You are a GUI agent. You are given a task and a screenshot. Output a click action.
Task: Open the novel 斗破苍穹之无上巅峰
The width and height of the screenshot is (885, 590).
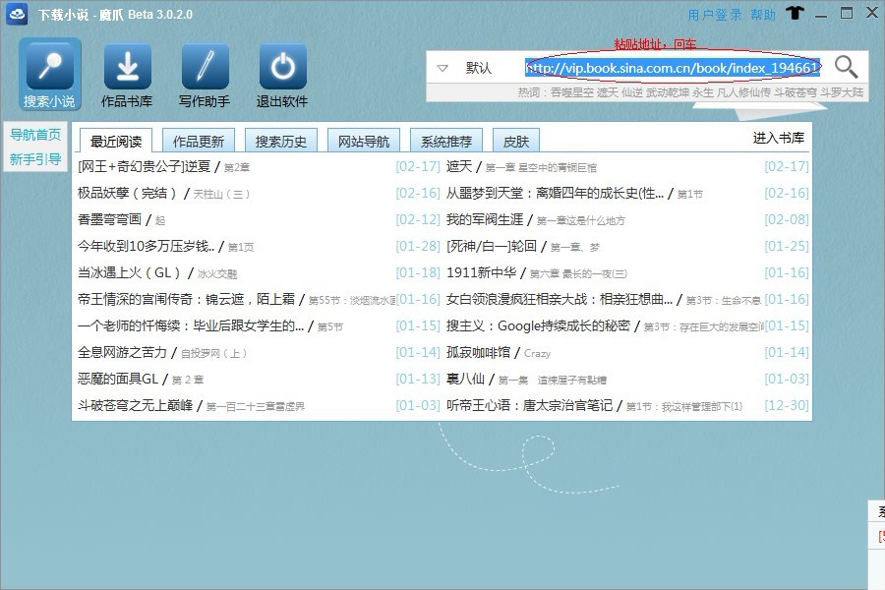pyautogui.click(x=136, y=405)
